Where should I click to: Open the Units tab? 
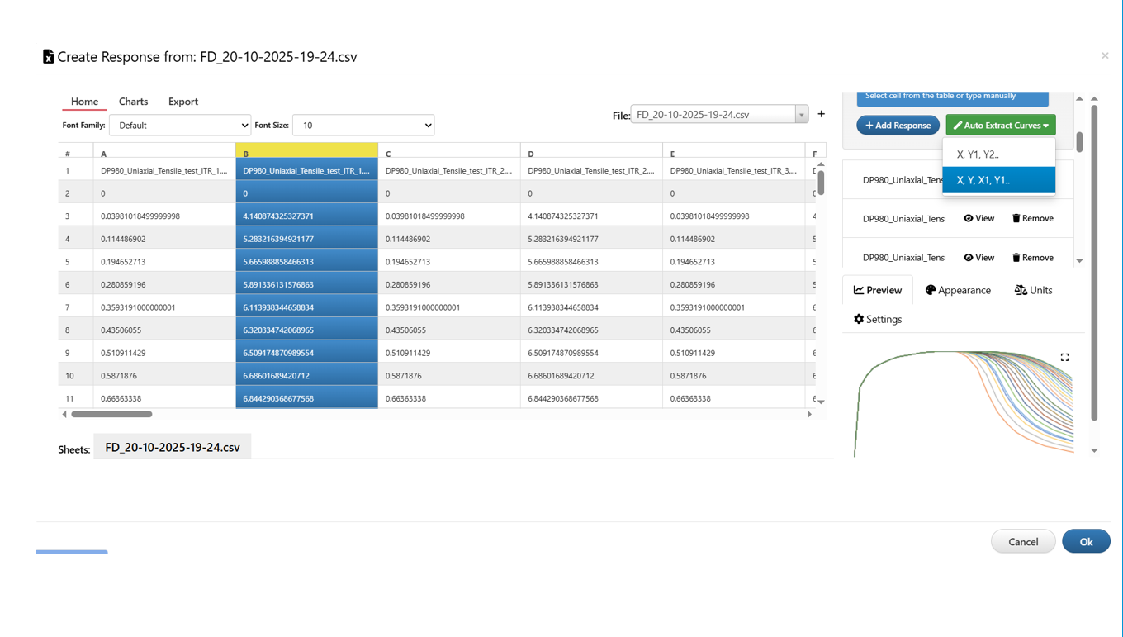pyautogui.click(x=1033, y=290)
